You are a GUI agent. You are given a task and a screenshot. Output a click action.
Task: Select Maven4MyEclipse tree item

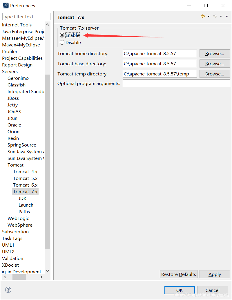click(21, 45)
